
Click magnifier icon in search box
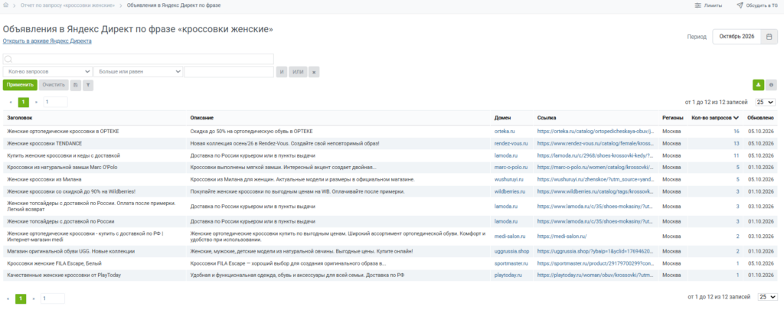pos(8,59)
